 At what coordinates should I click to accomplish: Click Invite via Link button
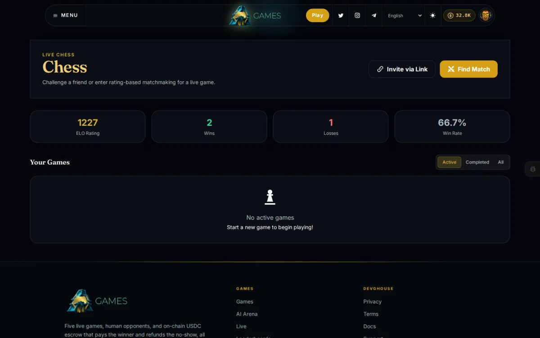[402, 69]
